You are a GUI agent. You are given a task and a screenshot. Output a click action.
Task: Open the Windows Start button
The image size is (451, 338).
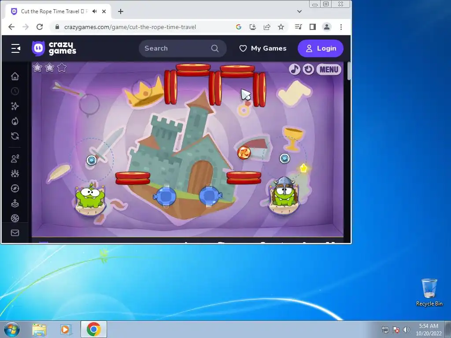point(12,329)
